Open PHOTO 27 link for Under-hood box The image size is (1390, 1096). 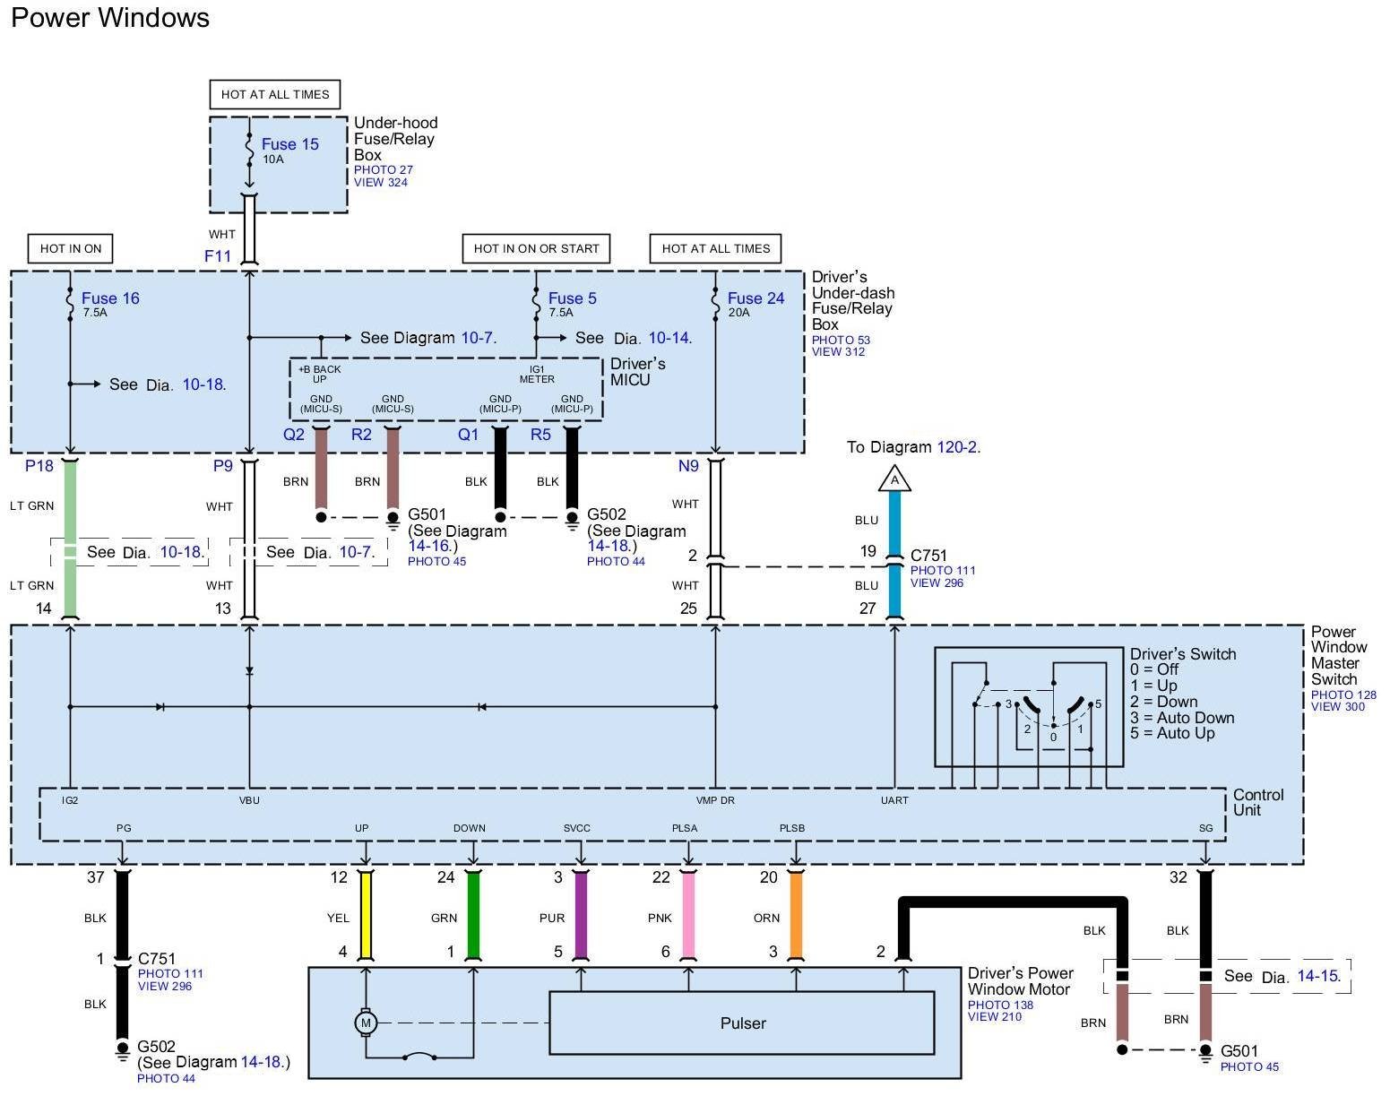383,169
